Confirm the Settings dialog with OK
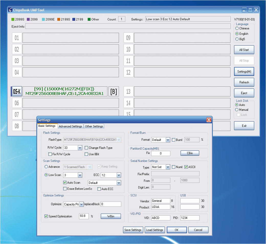 (176, 230)
